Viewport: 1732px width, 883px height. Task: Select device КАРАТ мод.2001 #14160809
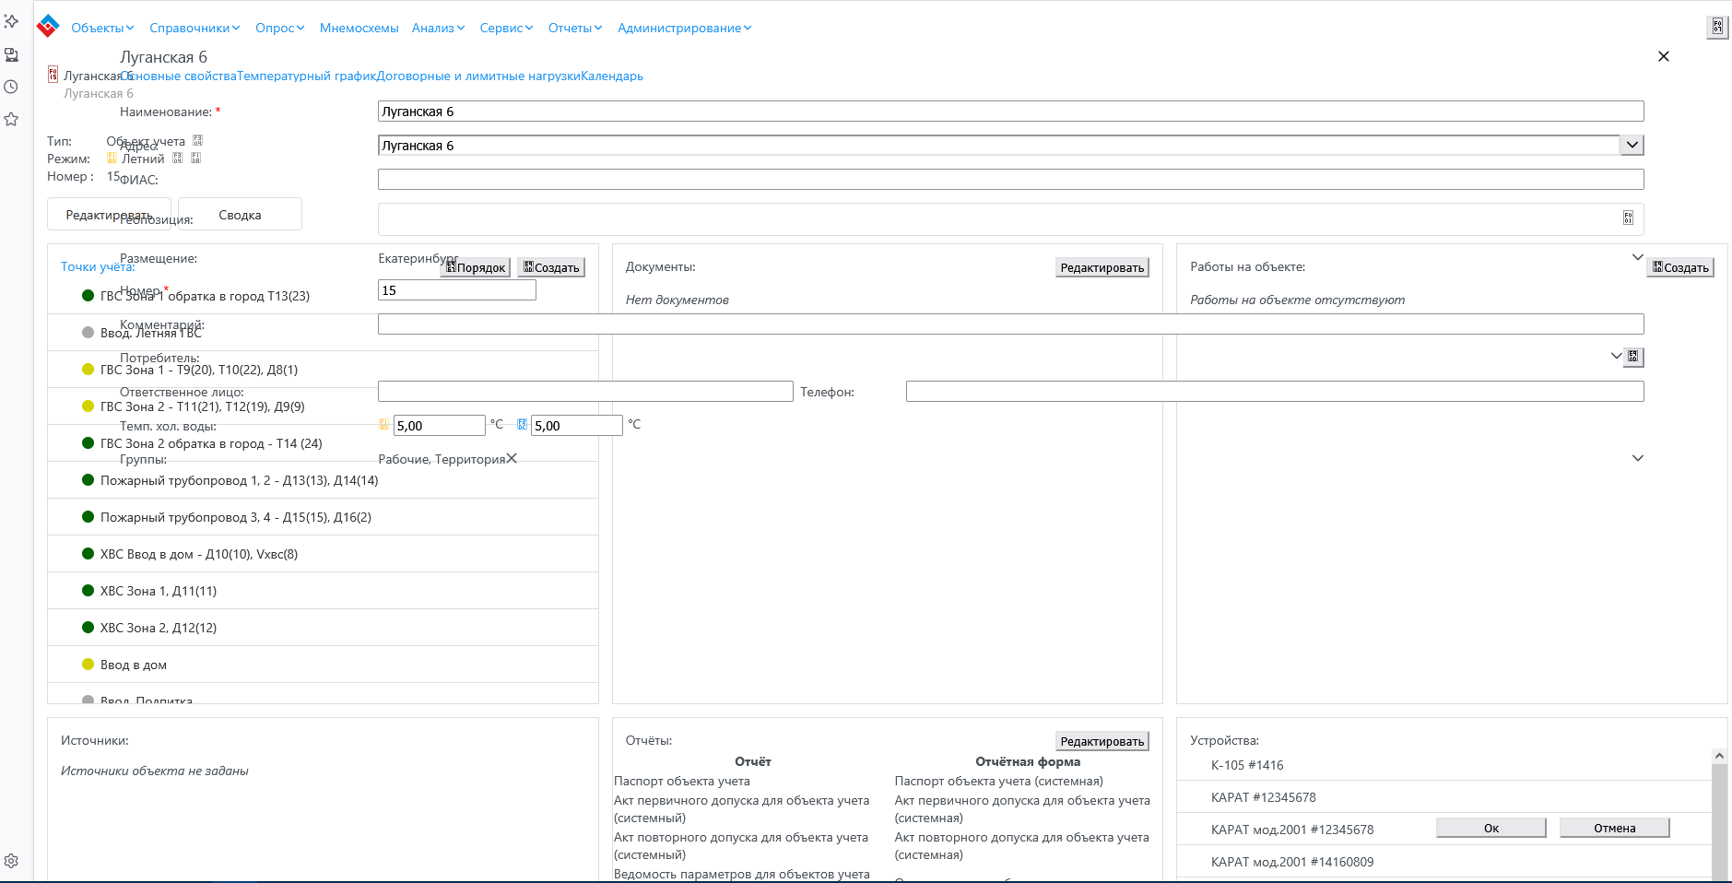1444,862
